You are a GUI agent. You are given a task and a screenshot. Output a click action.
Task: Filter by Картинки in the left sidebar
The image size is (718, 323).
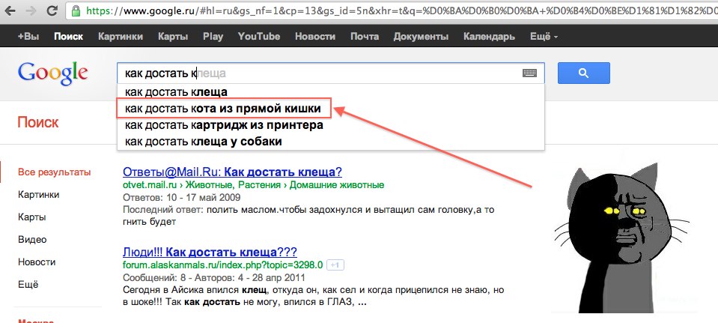point(38,195)
